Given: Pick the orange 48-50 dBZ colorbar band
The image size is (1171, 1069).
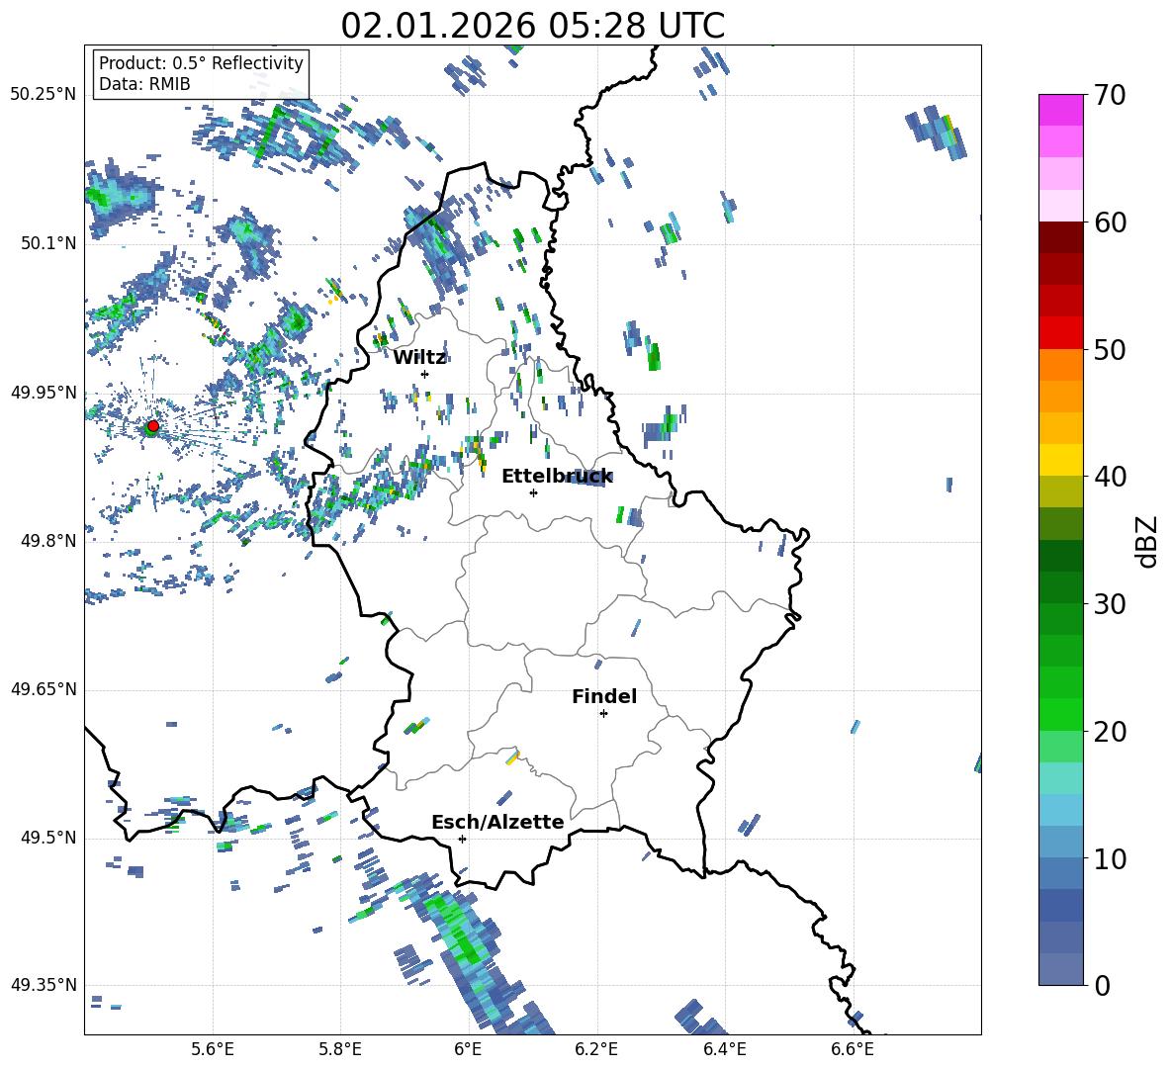Looking at the screenshot, I should coord(1061,365).
